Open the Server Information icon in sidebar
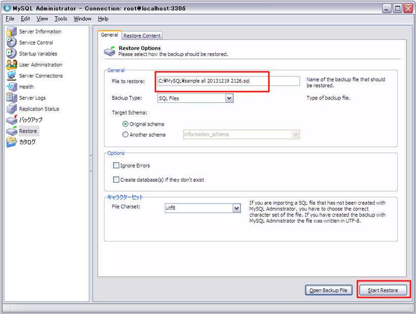 pyautogui.click(x=11, y=31)
